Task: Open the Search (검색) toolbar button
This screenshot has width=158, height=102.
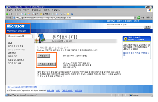Action: (35, 14)
